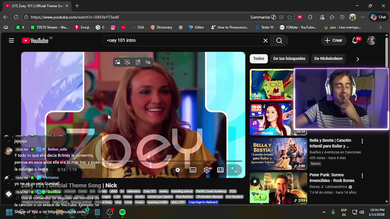Image resolution: width=390 pixels, height=219 pixels.
Task: Click the red extension icon in toolbar
Action: 300,17
